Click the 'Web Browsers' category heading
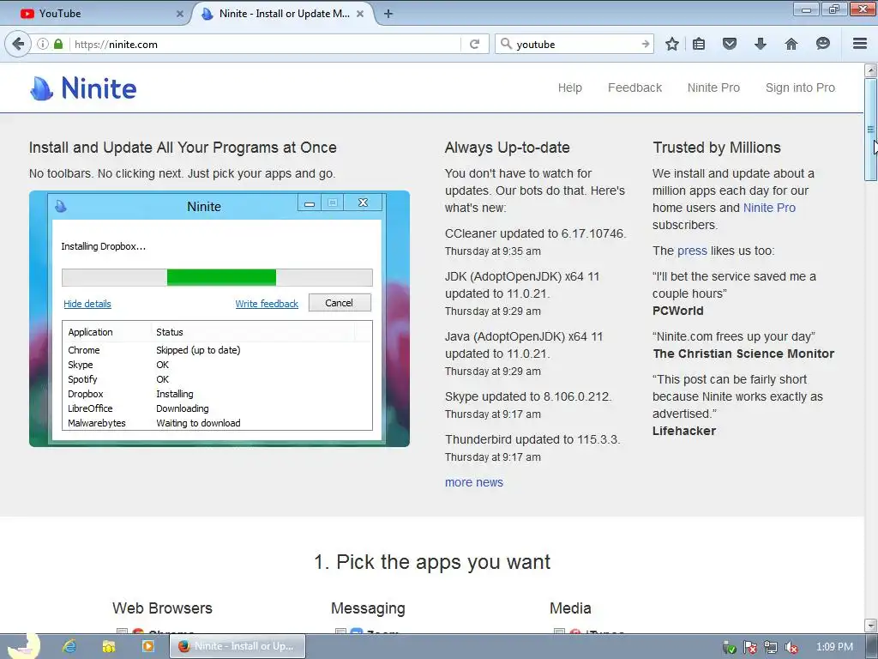This screenshot has width=878, height=659. pos(162,608)
